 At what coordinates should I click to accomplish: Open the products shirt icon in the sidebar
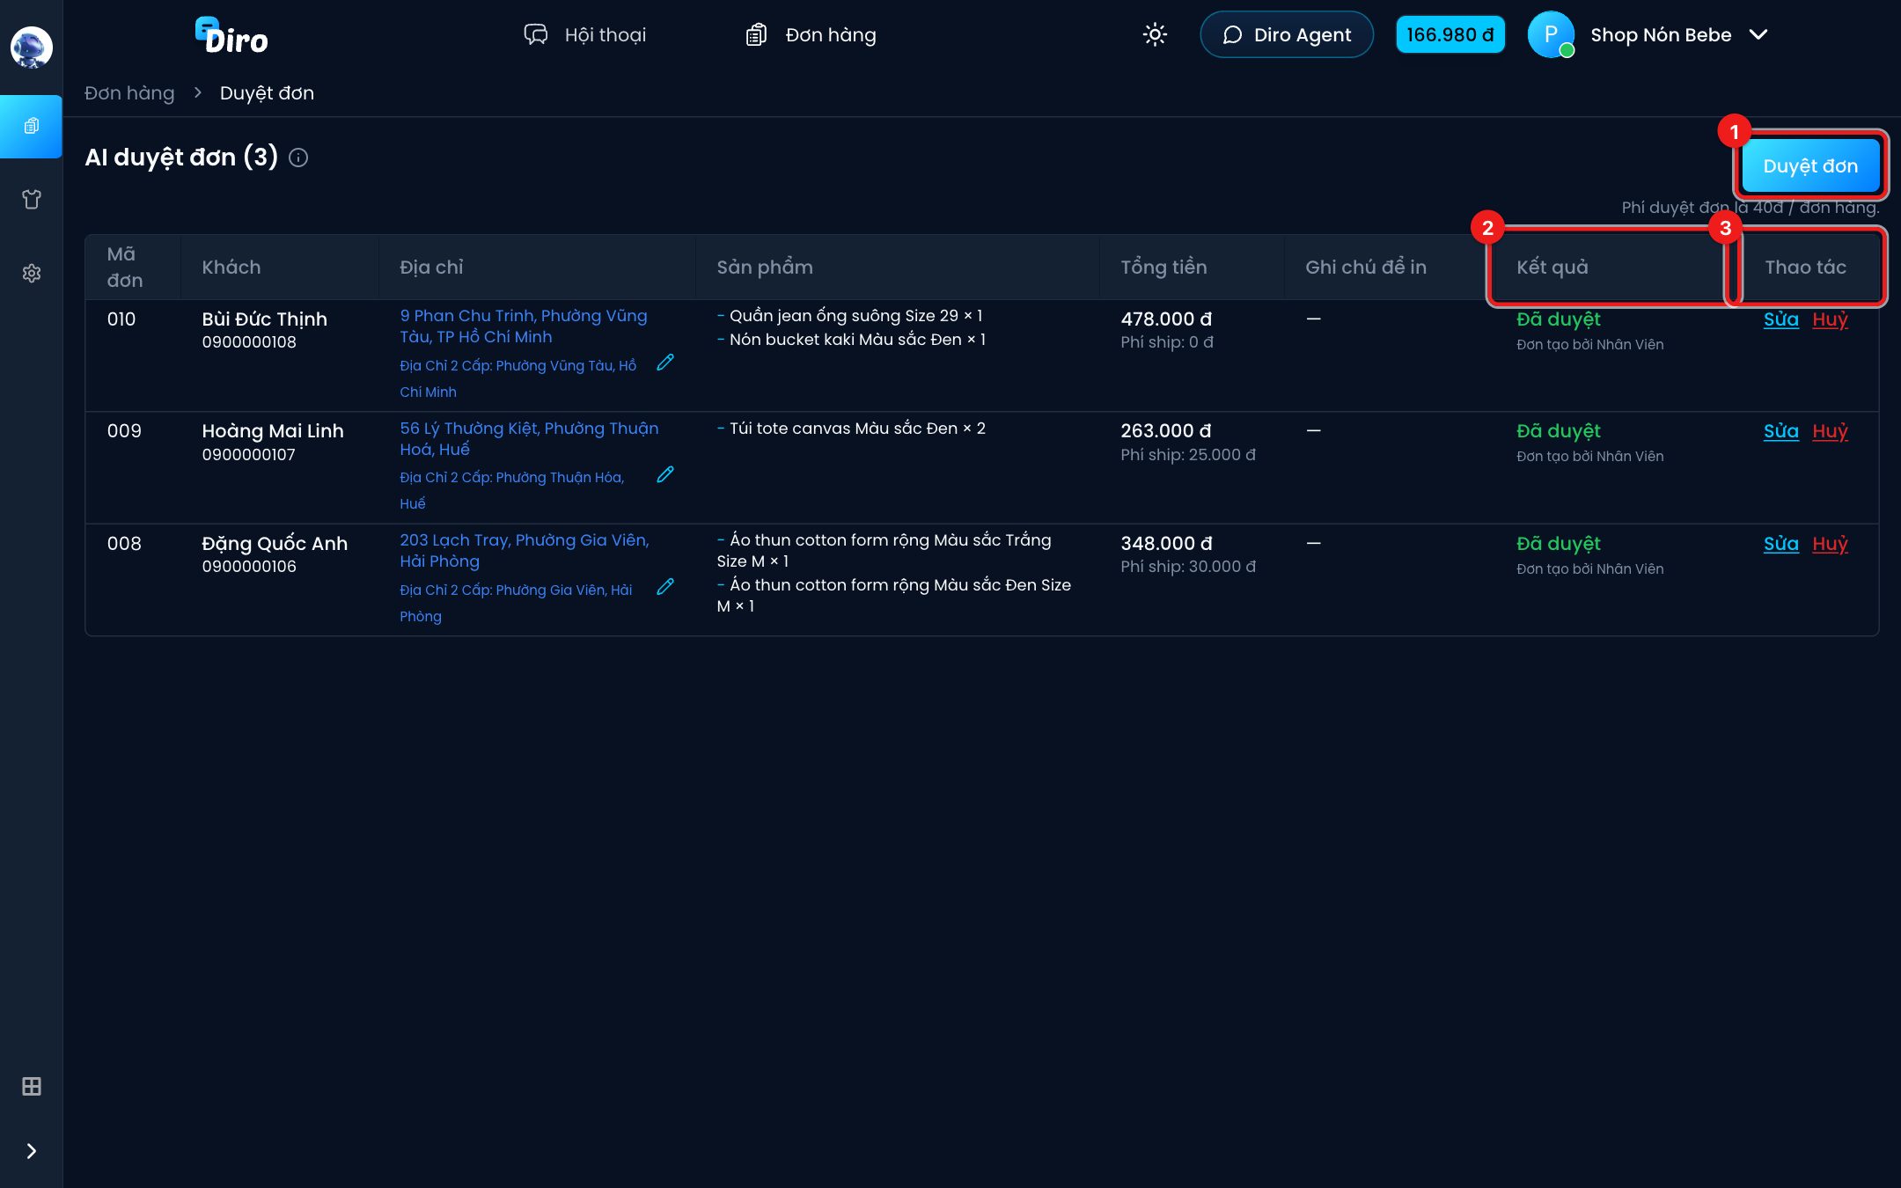click(31, 200)
